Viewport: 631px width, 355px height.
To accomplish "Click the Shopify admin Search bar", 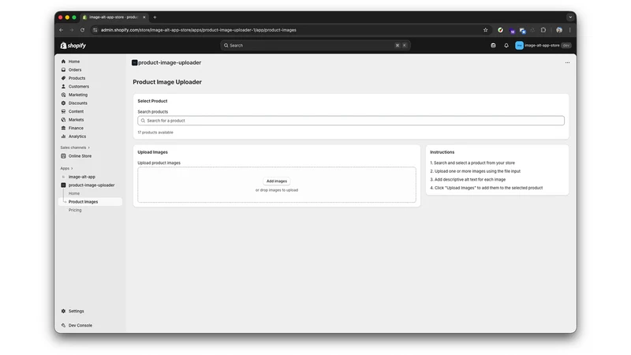I will point(315,46).
